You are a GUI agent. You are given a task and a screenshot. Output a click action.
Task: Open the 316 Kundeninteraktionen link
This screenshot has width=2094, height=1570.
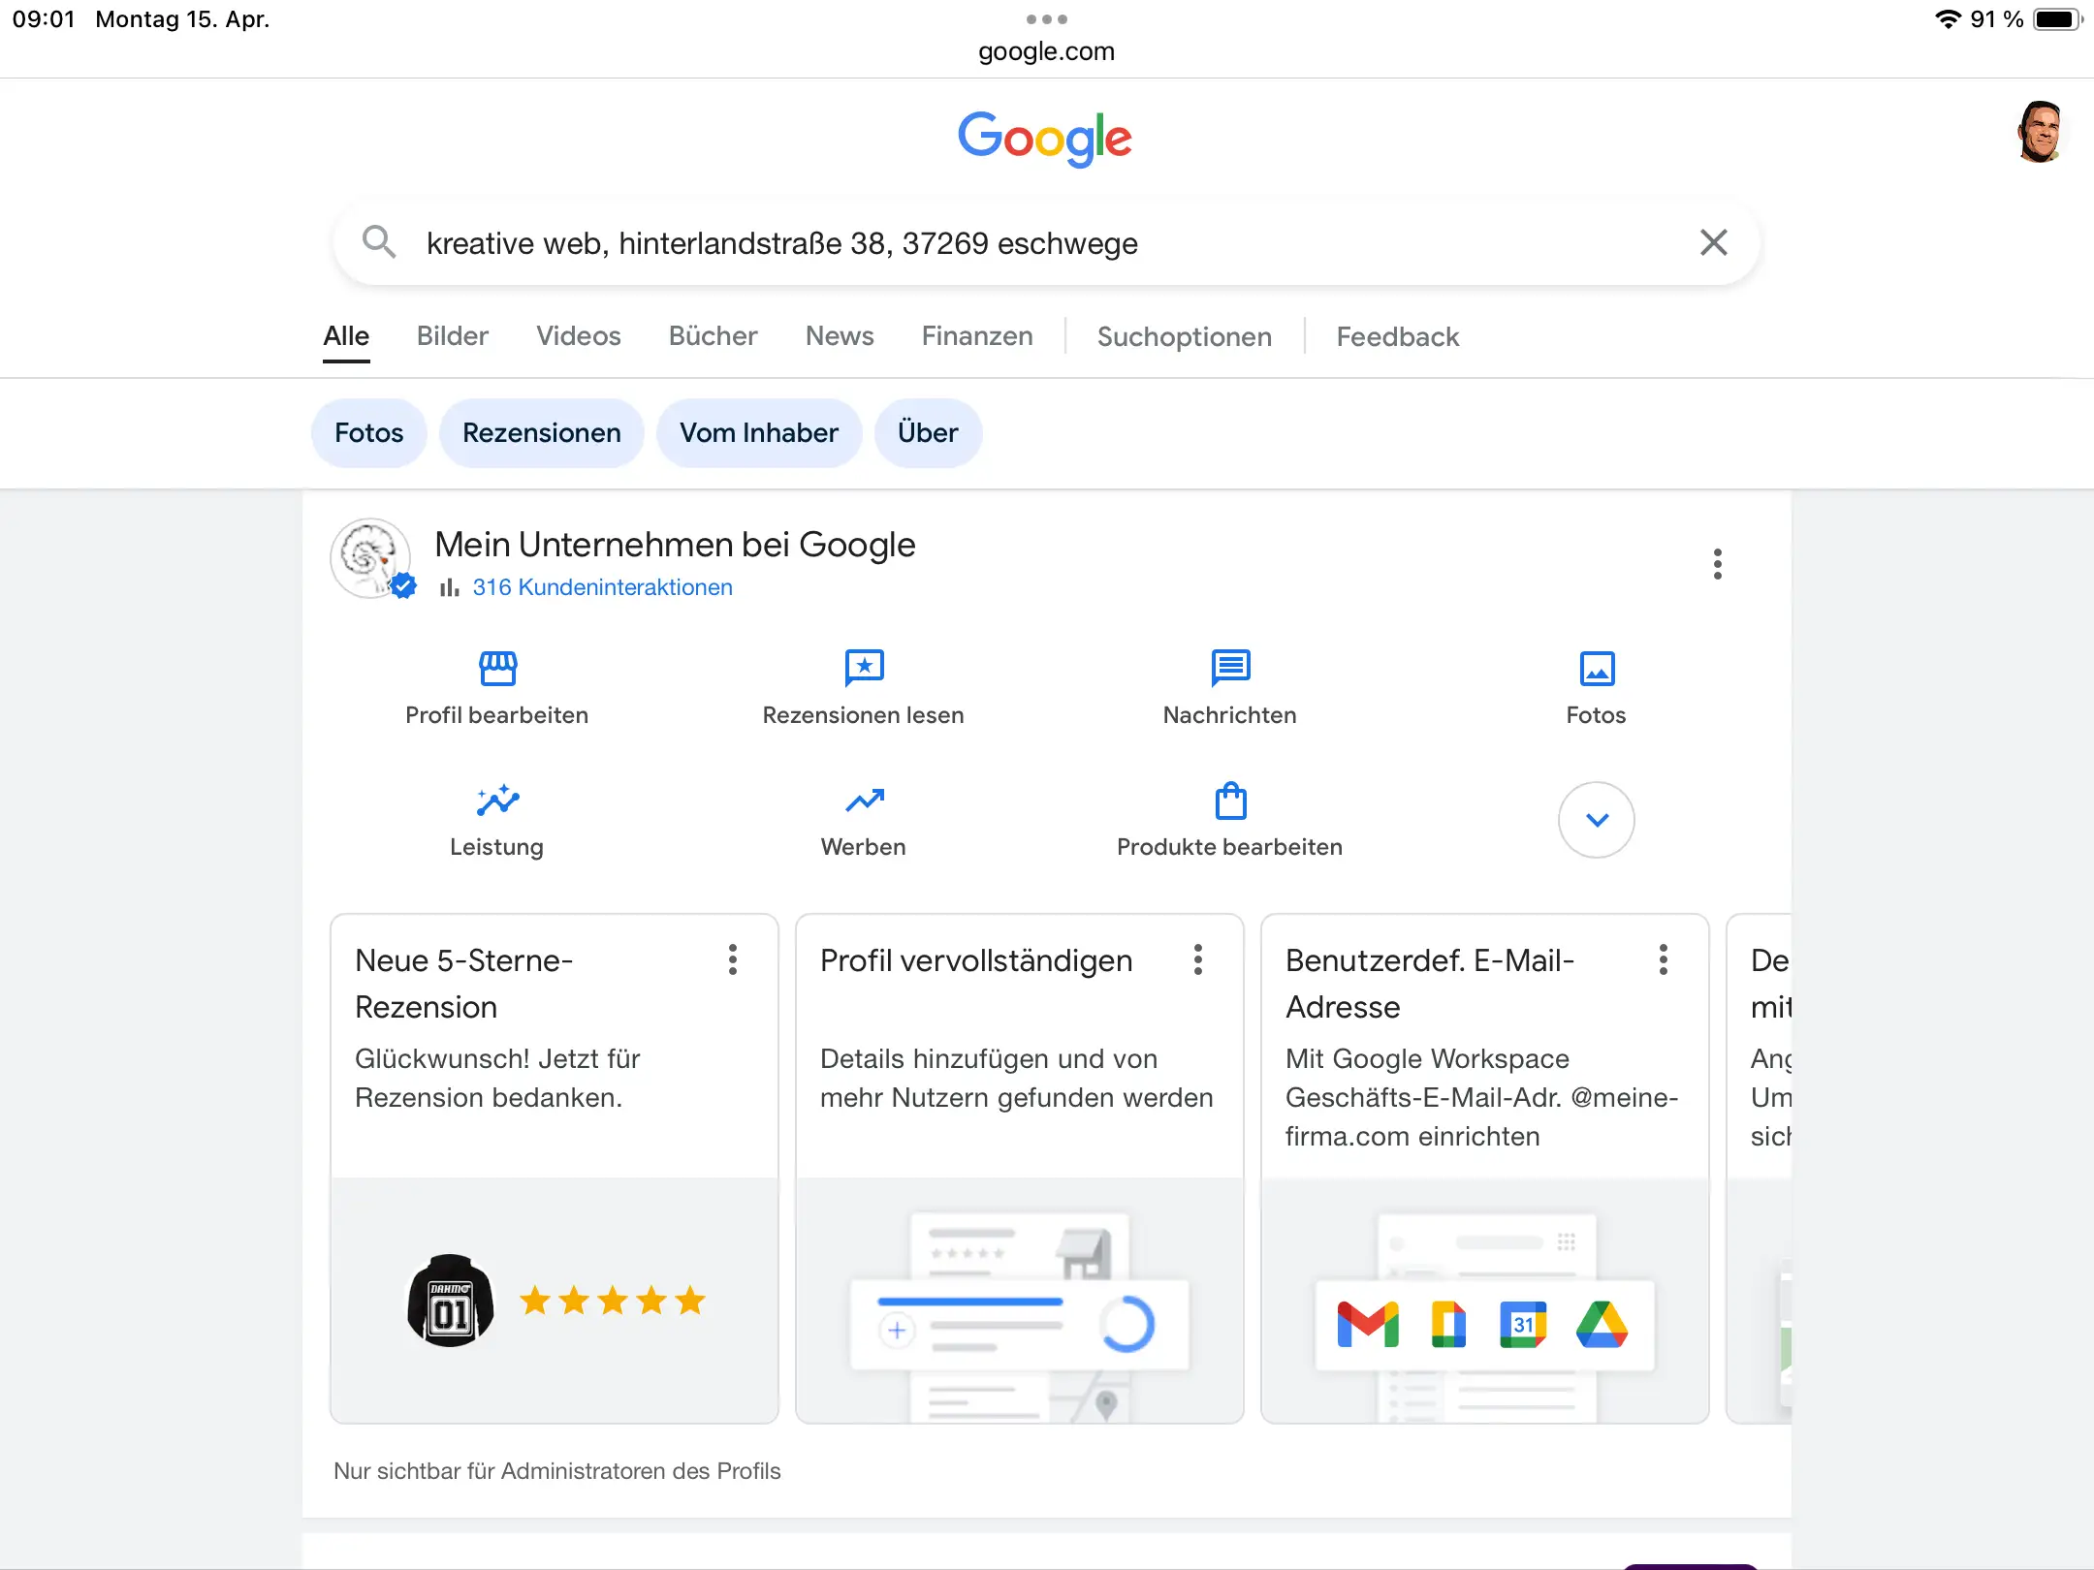[x=602, y=587]
